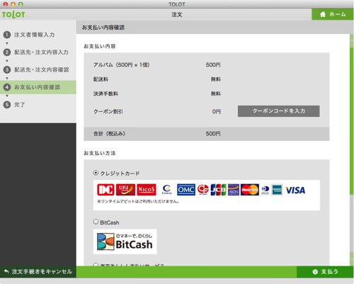The image size is (354, 284).
Task: Click the クーポン割引 row label
Action: tap(108, 111)
